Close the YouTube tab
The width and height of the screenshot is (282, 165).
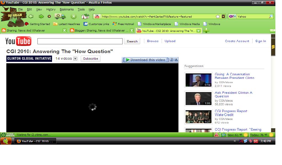point(198,31)
